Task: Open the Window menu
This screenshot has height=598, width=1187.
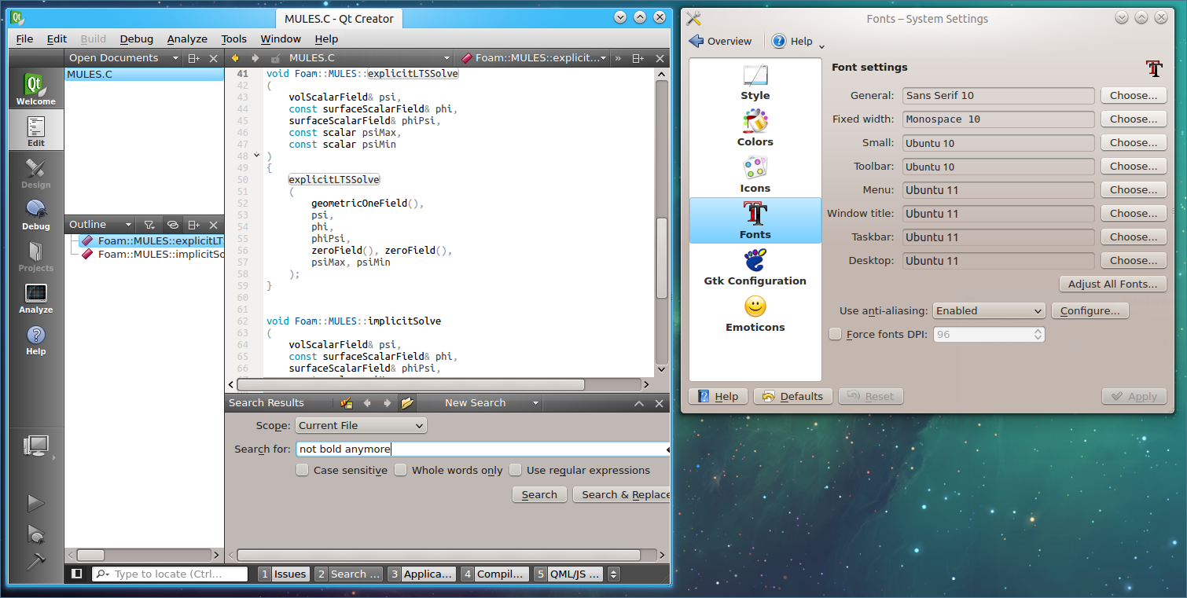Action: click(281, 39)
